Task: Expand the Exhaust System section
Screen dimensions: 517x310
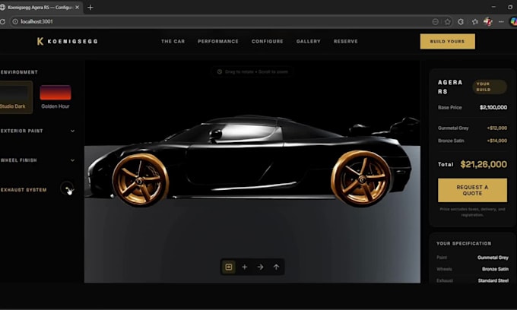Action: click(x=37, y=190)
